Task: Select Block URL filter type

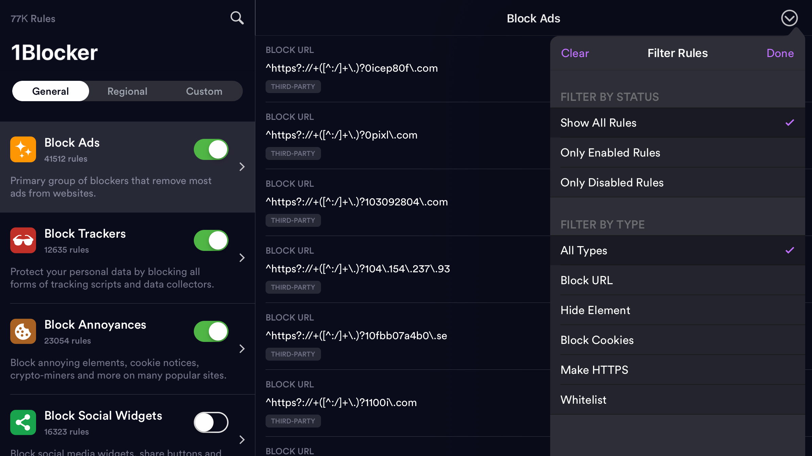Action: point(587,280)
